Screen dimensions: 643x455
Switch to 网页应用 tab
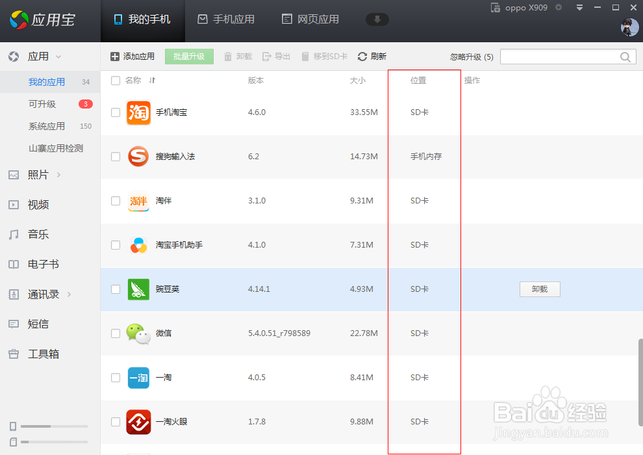tap(310, 19)
